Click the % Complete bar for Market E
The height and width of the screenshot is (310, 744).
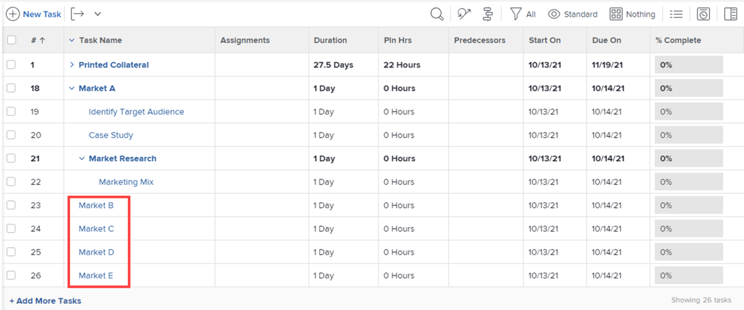(x=688, y=276)
